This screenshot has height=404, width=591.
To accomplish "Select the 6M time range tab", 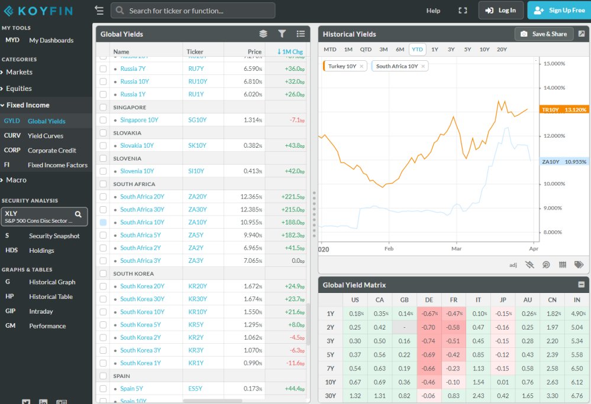I will (x=400, y=49).
